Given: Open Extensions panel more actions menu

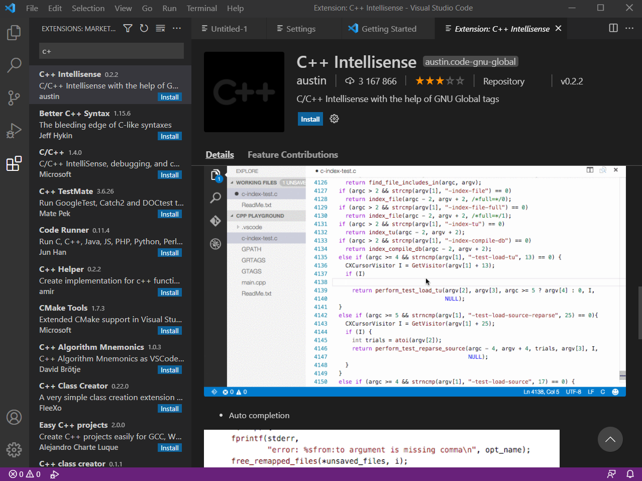Looking at the screenshot, I should click(177, 29).
